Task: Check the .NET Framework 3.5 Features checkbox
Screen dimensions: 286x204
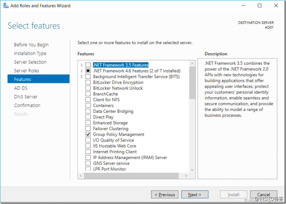Action: 88,65
